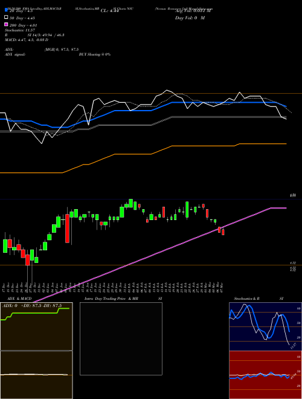Click the 'Day Vol: 0 M' label

tap(190, 18)
